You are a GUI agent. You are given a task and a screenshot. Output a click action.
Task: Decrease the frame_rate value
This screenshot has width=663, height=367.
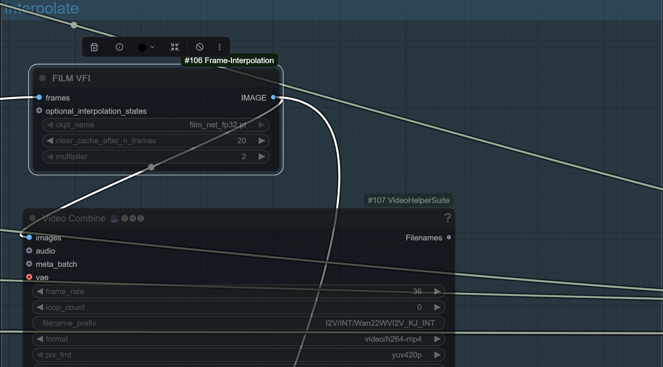pos(40,291)
